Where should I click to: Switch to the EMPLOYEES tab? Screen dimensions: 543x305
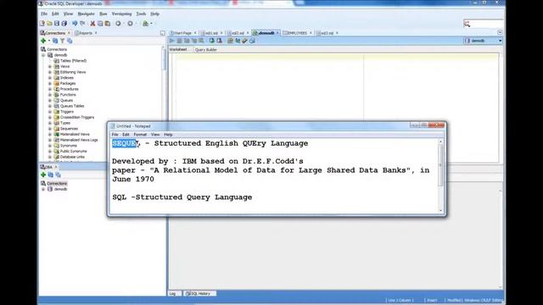click(x=297, y=33)
